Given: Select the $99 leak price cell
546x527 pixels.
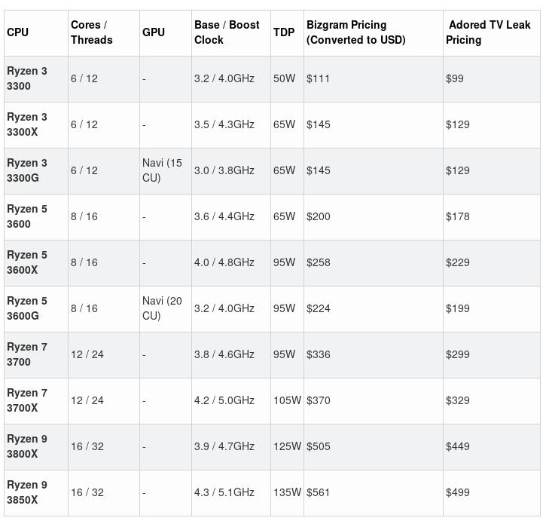Looking at the screenshot, I should tap(455, 78).
